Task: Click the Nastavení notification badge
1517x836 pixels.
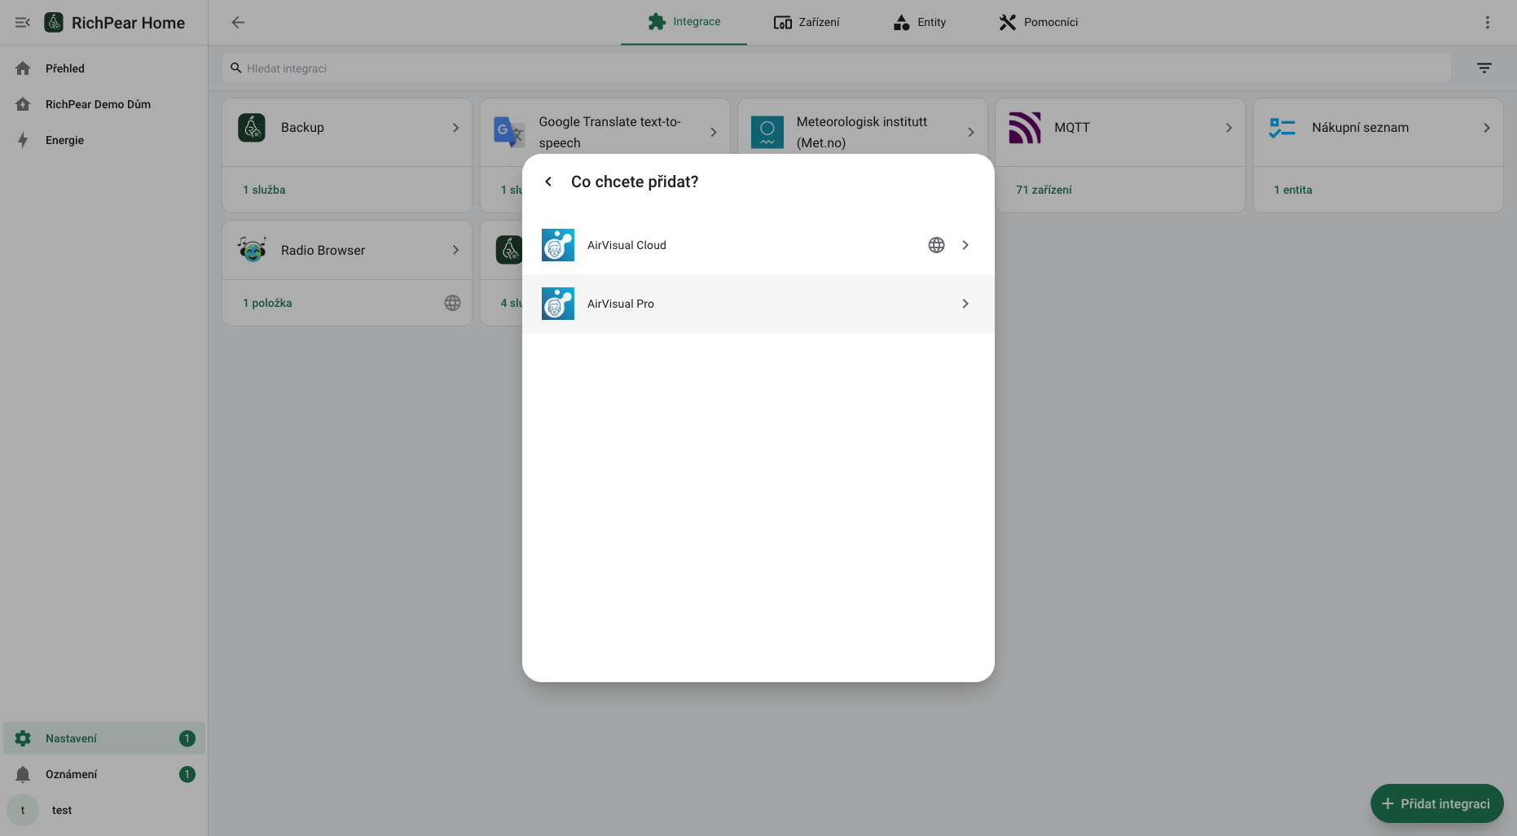Action: click(x=187, y=738)
